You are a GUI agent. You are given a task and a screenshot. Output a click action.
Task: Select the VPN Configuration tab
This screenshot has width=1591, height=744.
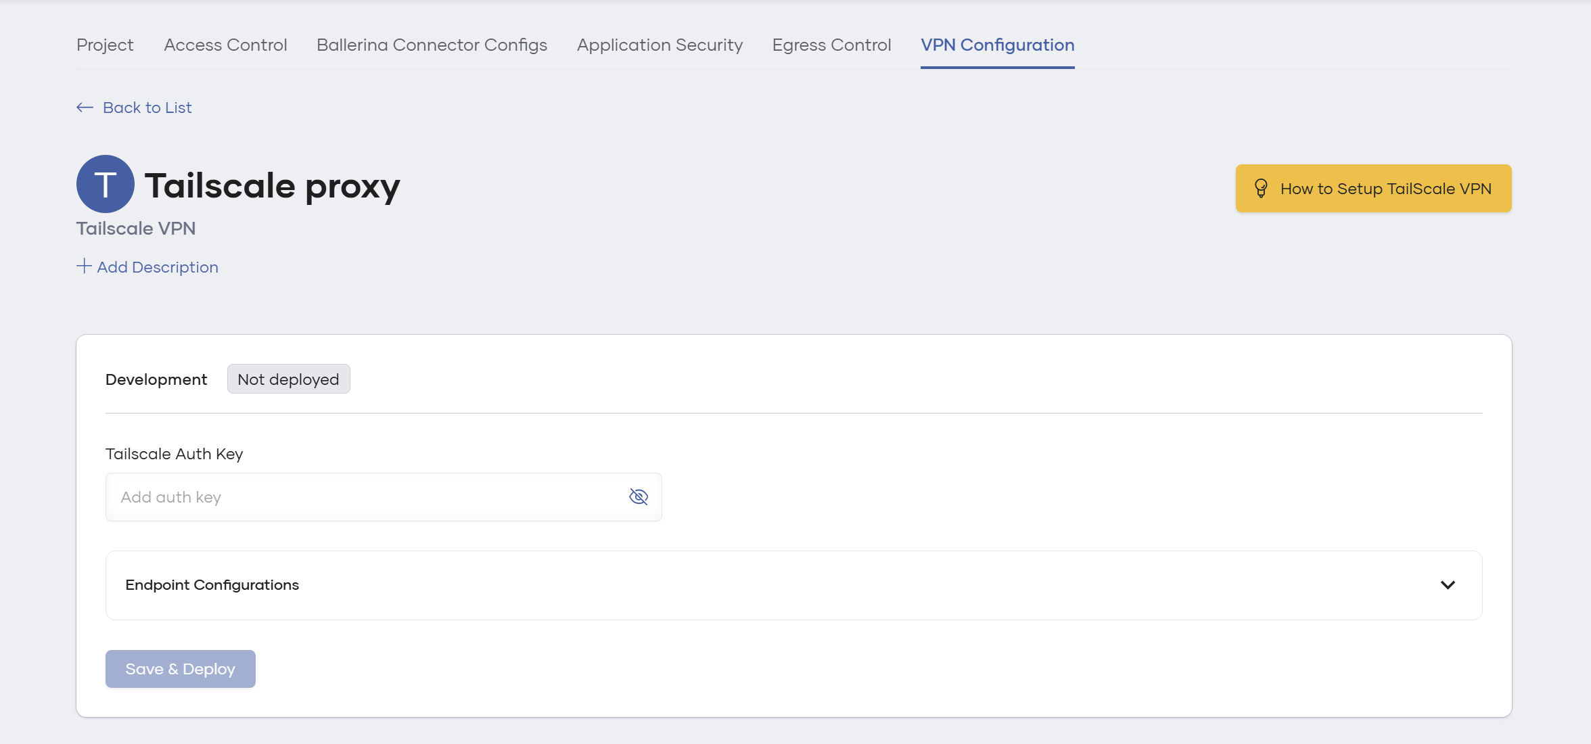[x=997, y=45]
